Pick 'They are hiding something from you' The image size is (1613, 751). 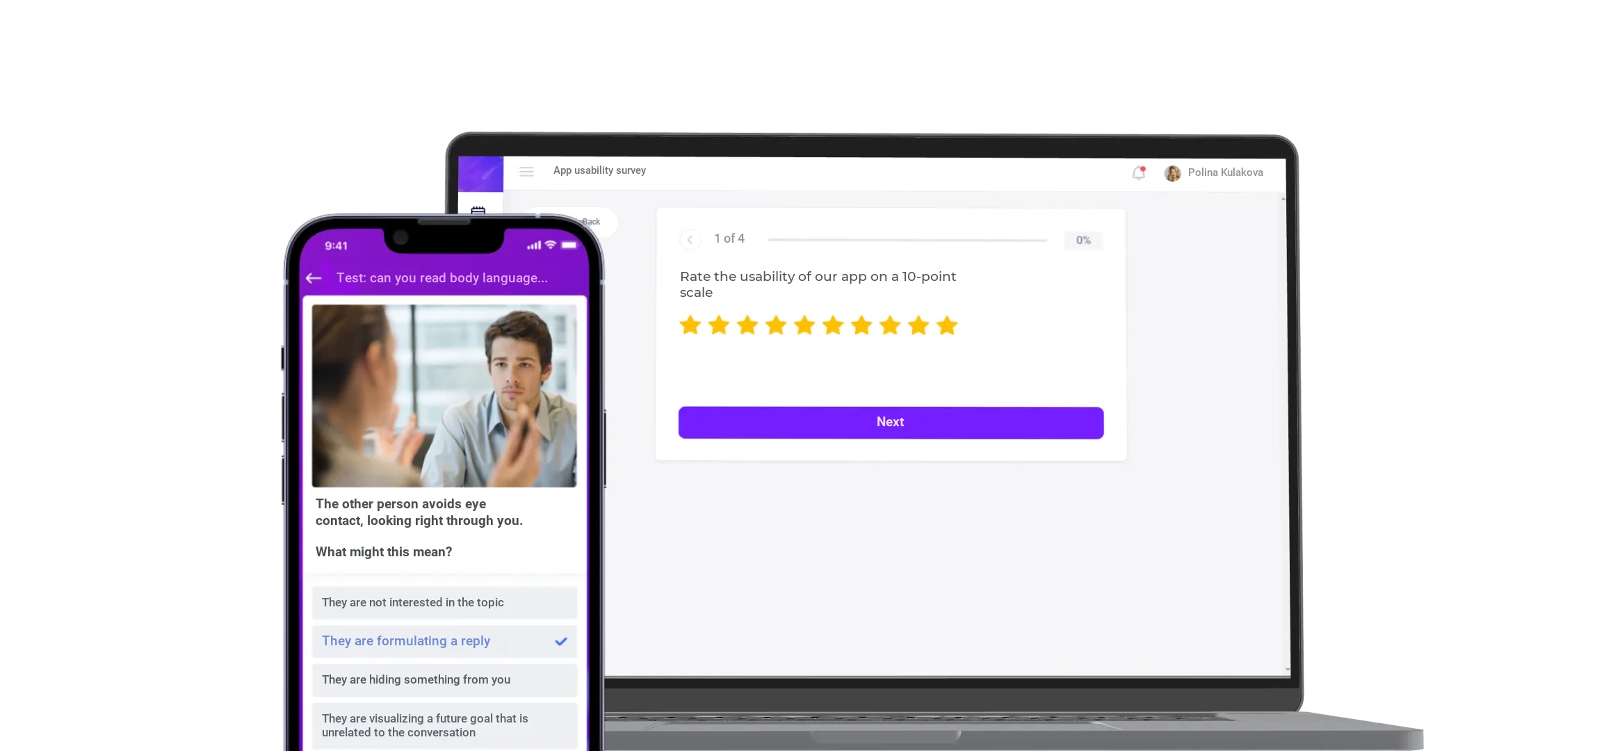(444, 679)
